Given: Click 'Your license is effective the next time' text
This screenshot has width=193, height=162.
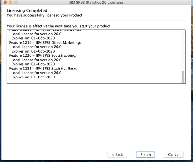Looking at the screenshot, I should tap(39, 26).
